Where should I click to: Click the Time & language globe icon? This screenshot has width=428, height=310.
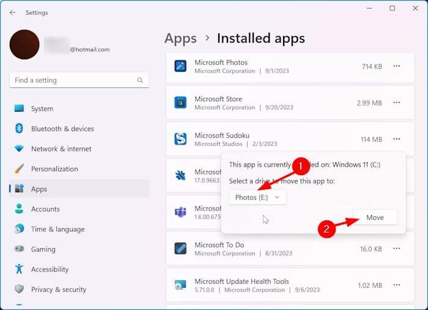[x=19, y=229]
